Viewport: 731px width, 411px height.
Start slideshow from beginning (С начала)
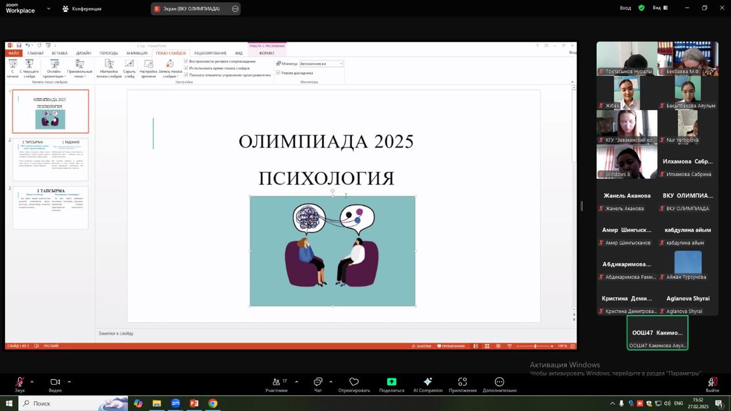coord(13,68)
